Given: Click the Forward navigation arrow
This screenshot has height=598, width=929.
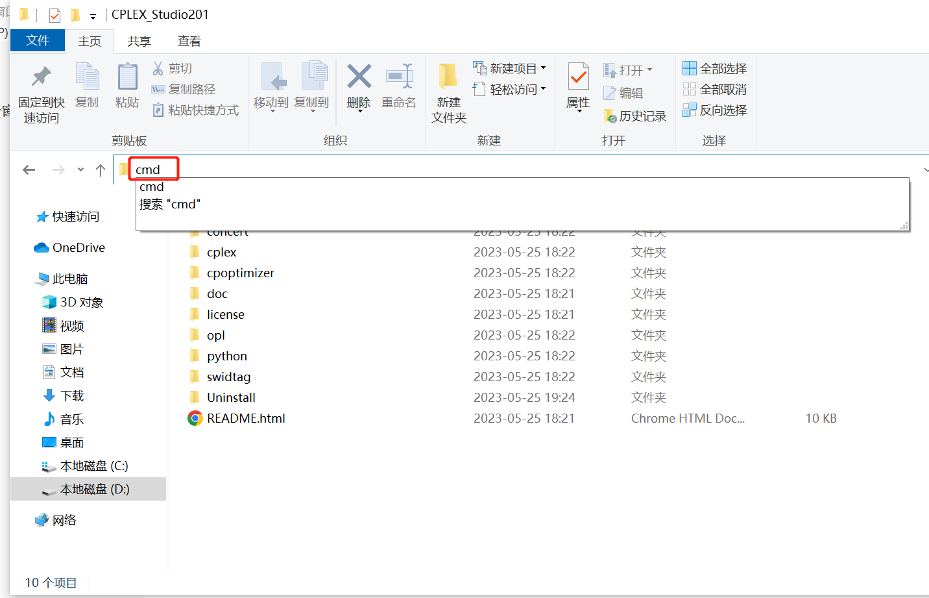Looking at the screenshot, I should tap(58, 169).
